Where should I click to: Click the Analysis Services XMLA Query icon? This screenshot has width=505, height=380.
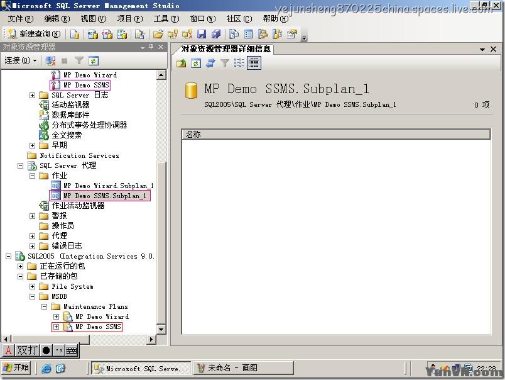122,34
